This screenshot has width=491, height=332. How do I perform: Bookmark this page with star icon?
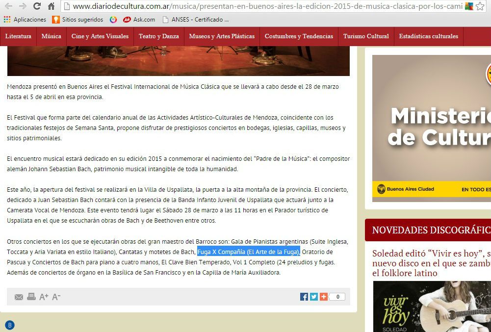(x=480, y=6)
